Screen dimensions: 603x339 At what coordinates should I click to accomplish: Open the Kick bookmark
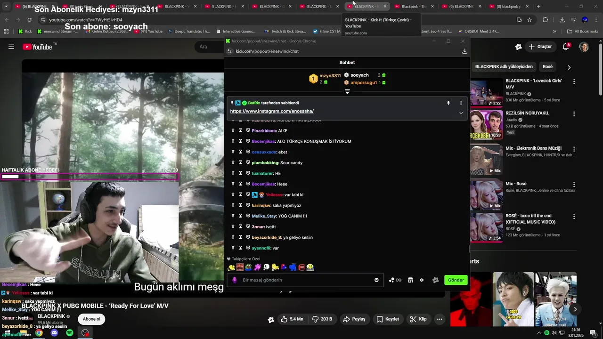[x=25, y=32]
